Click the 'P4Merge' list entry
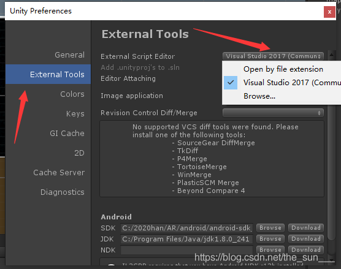This screenshot has width=341, height=269. 192,159
